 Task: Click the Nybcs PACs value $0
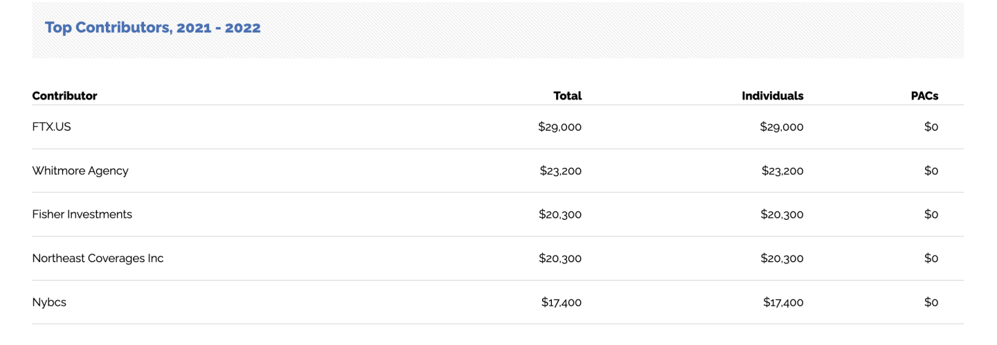coord(931,302)
